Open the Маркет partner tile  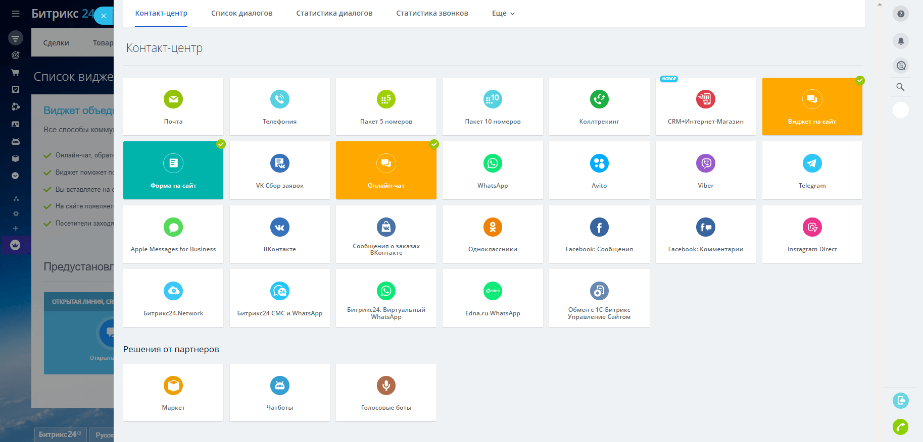click(173, 393)
